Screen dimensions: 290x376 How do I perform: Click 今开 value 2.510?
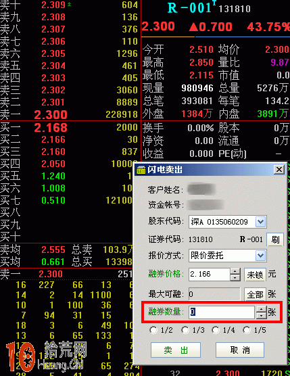pyautogui.click(x=201, y=49)
